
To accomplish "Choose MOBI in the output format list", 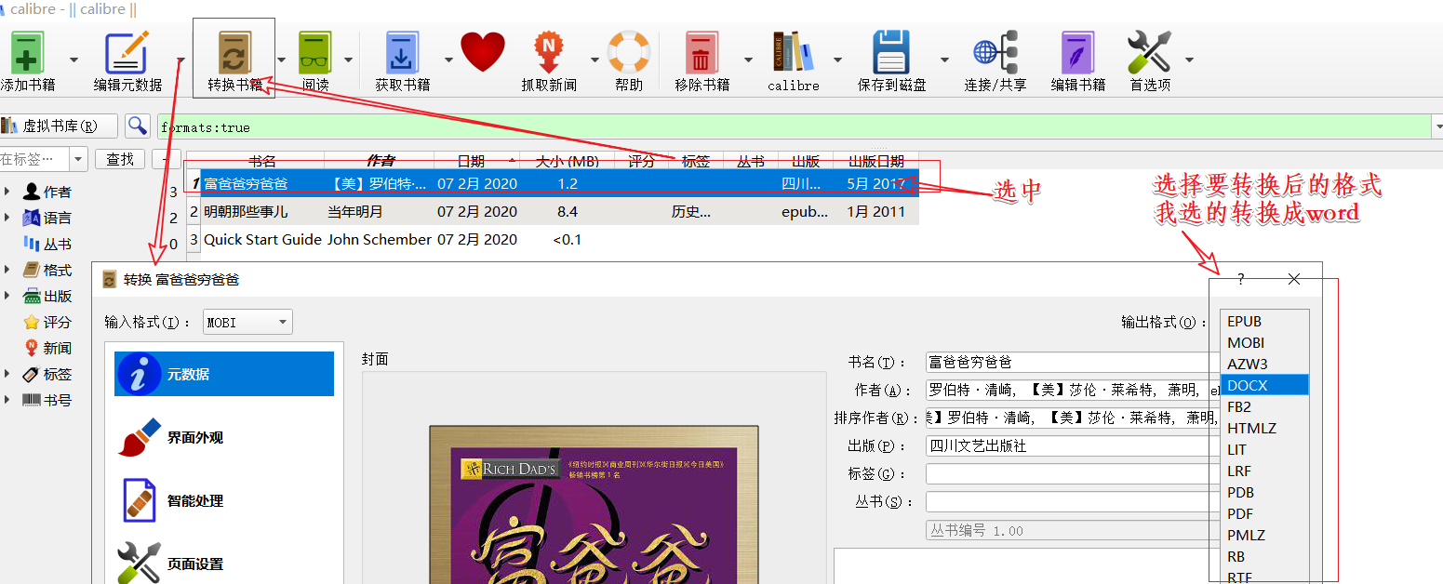I will (1264, 343).
